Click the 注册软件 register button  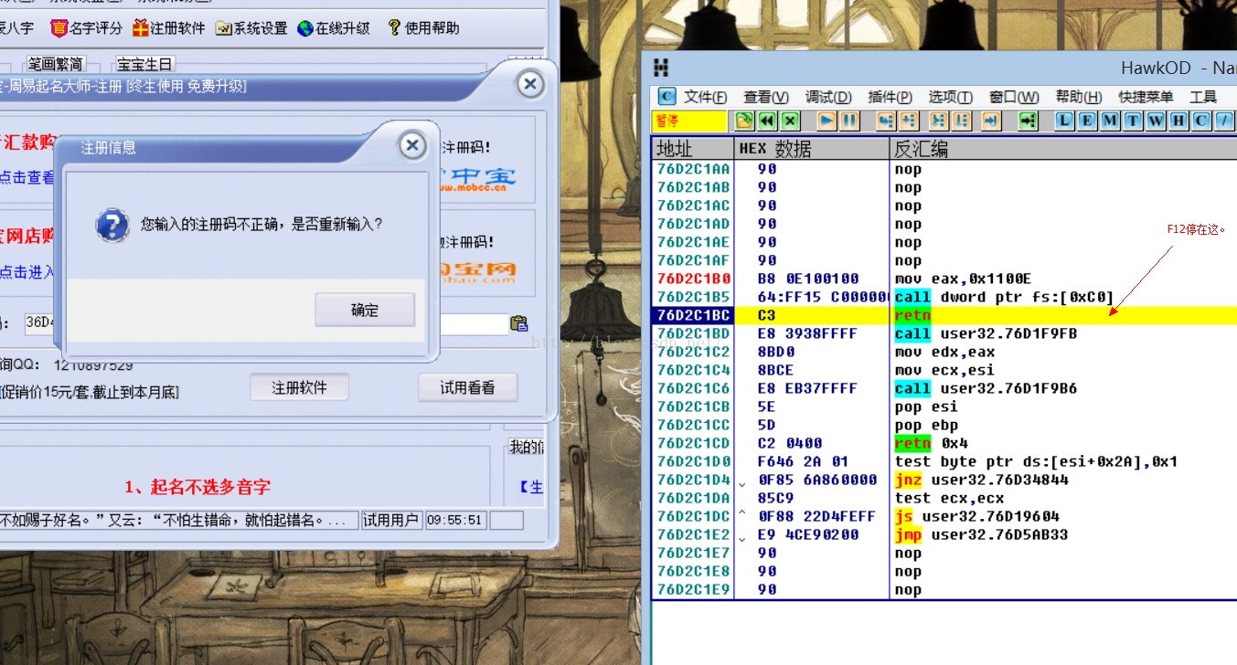click(299, 387)
